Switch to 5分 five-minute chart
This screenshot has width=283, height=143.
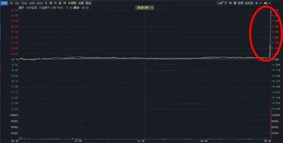17,3
